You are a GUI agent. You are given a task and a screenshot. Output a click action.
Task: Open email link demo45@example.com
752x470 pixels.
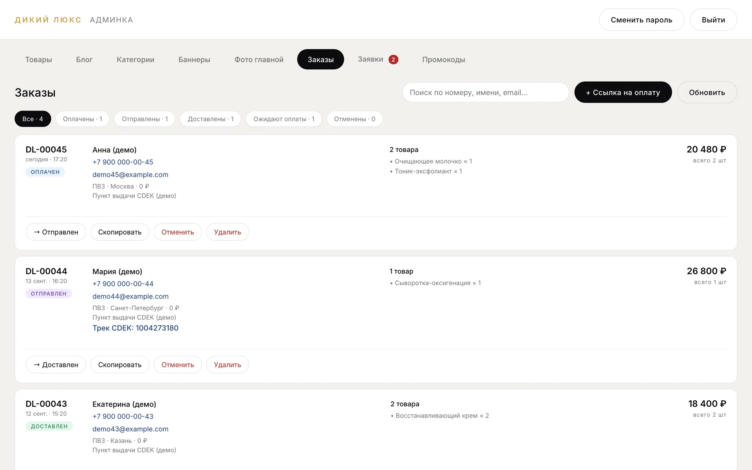[130, 175]
